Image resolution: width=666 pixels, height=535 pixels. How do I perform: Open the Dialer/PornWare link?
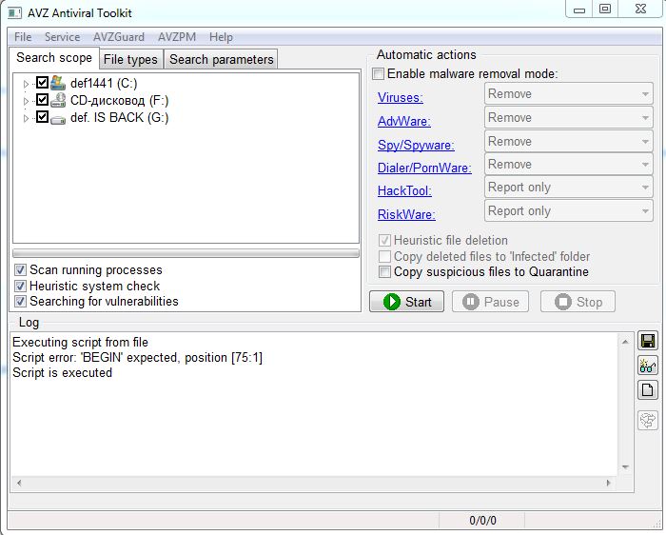[424, 168]
